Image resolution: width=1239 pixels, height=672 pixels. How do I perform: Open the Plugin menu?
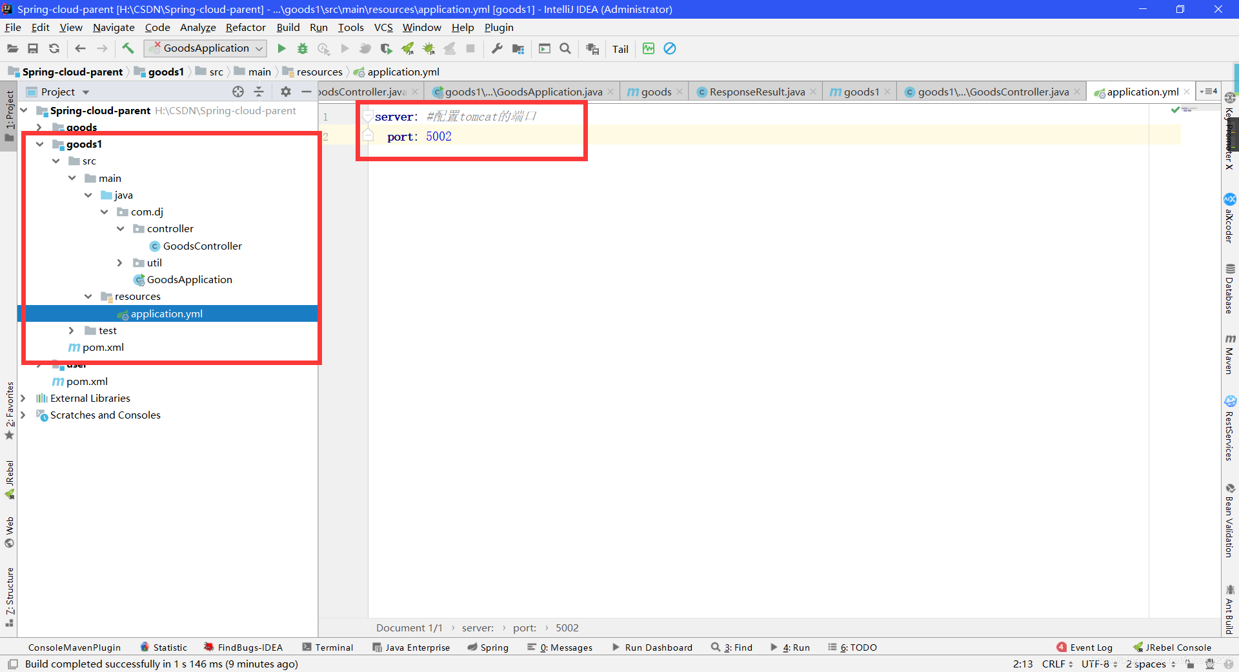click(499, 27)
